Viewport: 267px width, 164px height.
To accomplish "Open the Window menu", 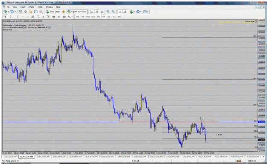I will click(x=49, y=7).
